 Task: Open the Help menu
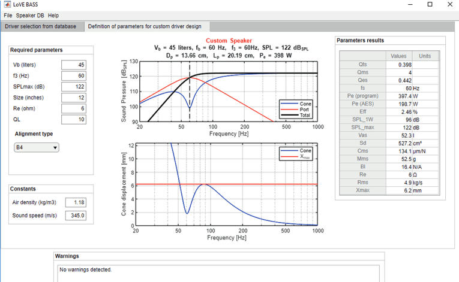click(53, 16)
